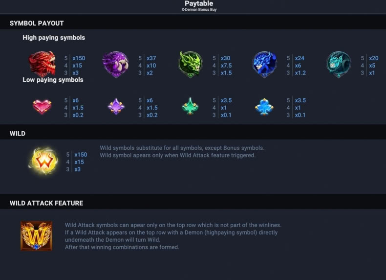Click the green demon symbol
Image resolution: width=386 pixels, height=280 pixels.
coord(190,65)
